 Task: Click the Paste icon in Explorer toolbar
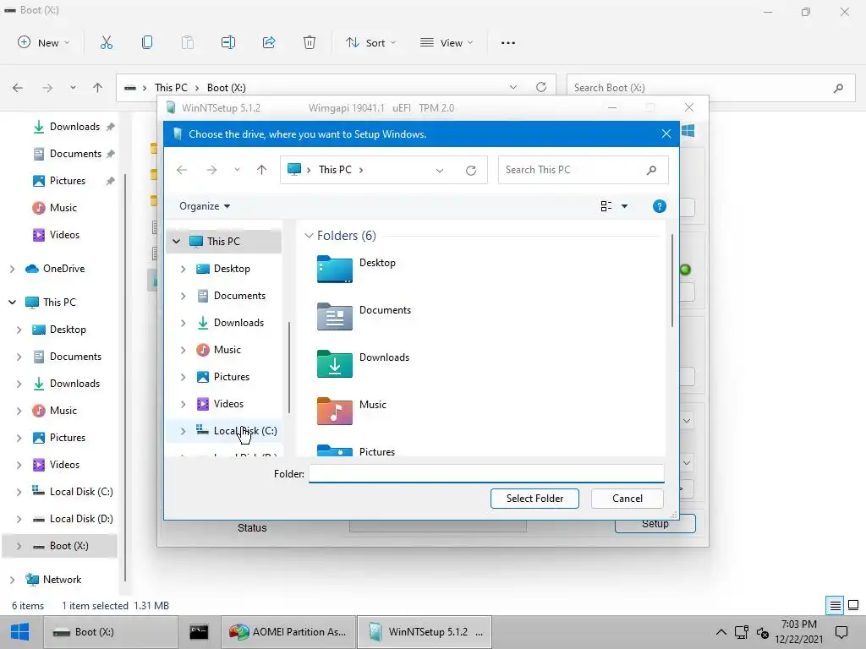pyautogui.click(x=188, y=42)
